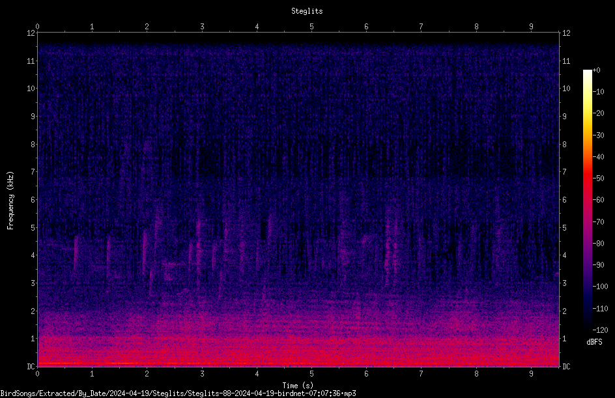615x398 pixels.
Task: Select the 5 kHz label on right frequency axis
Action: (x=564, y=227)
